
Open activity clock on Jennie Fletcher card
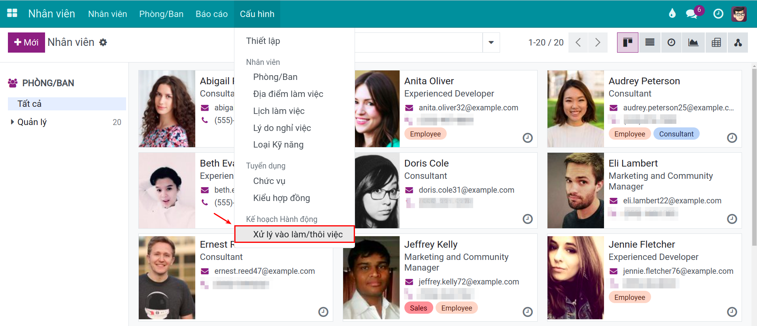point(732,312)
